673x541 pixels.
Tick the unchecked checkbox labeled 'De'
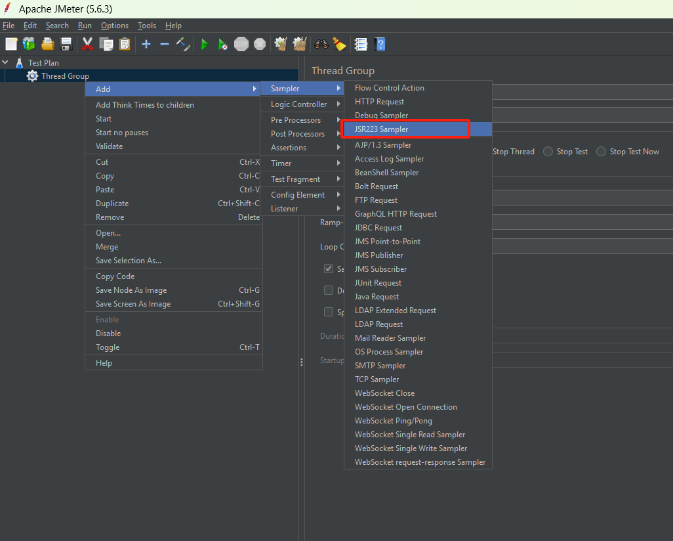point(329,290)
